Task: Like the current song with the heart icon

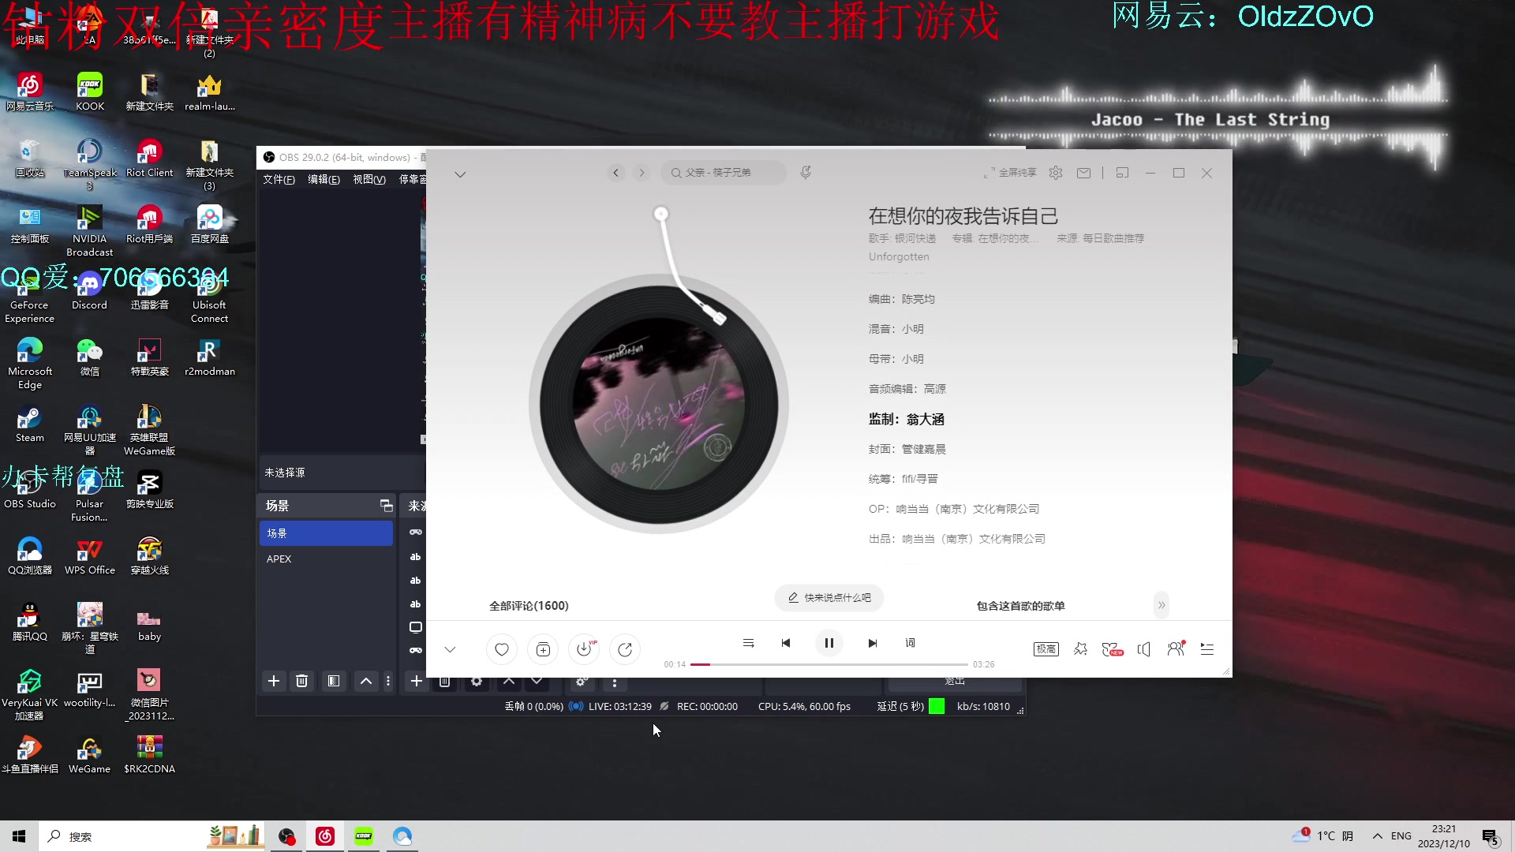Action: [x=502, y=649]
